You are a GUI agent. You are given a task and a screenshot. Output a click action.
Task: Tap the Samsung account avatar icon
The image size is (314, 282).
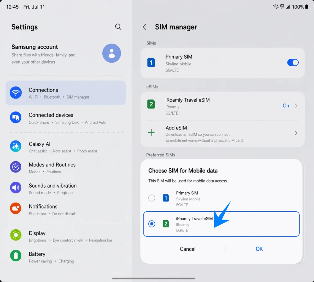pos(112,53)
